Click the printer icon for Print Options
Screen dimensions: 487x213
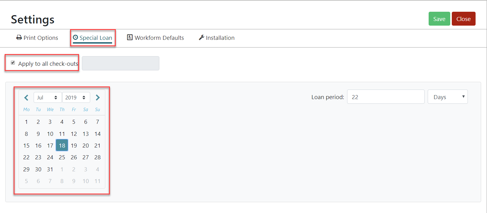(19, 37)
